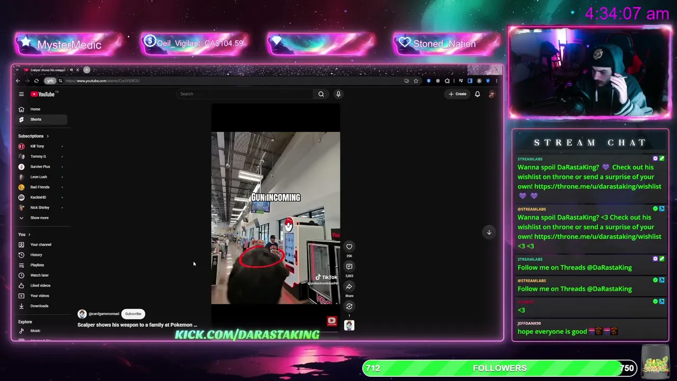This screenshot has width=677, height=381.
Task: Open the Nick Shirley subscription
Action: pyautogui.click(x=40, y=207)
